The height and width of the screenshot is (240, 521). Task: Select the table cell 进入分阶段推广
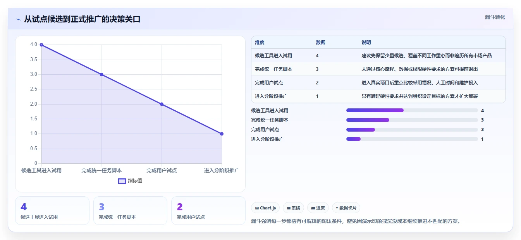[x=271, y=96]
